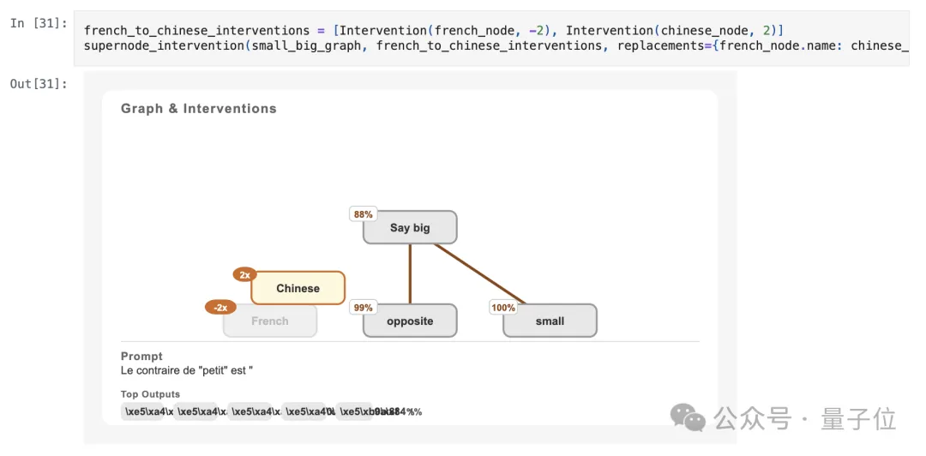Image resolution: width=926 pixels, height=456 pixels.
Task: Click the In [31] cell prompt label
Action: pos(38,23)
